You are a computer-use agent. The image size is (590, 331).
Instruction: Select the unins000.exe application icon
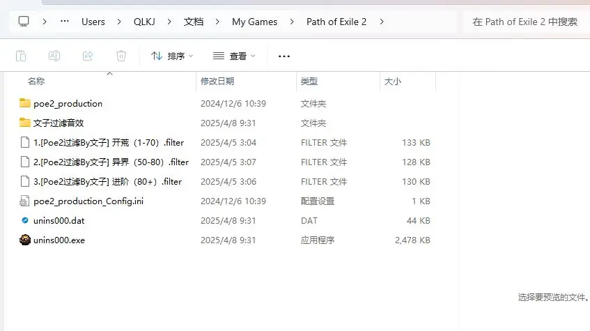click(x=25, y=240)
